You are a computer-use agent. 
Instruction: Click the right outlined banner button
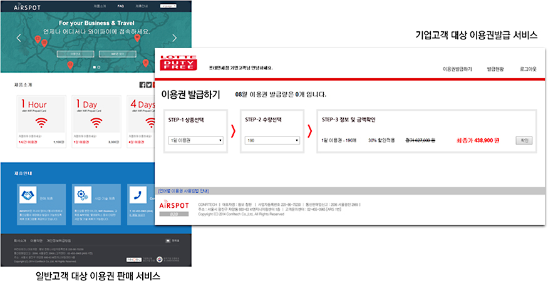(118, 54)
